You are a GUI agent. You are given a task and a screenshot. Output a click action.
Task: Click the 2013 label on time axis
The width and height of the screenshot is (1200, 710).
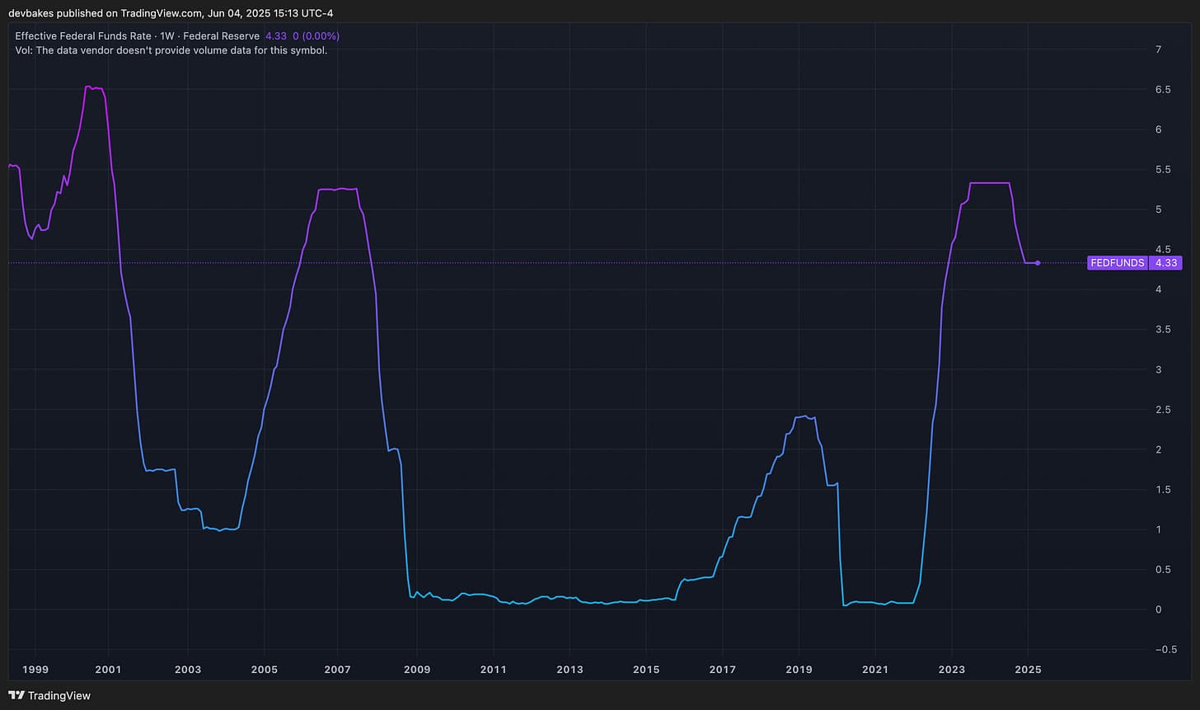point(570,670)
